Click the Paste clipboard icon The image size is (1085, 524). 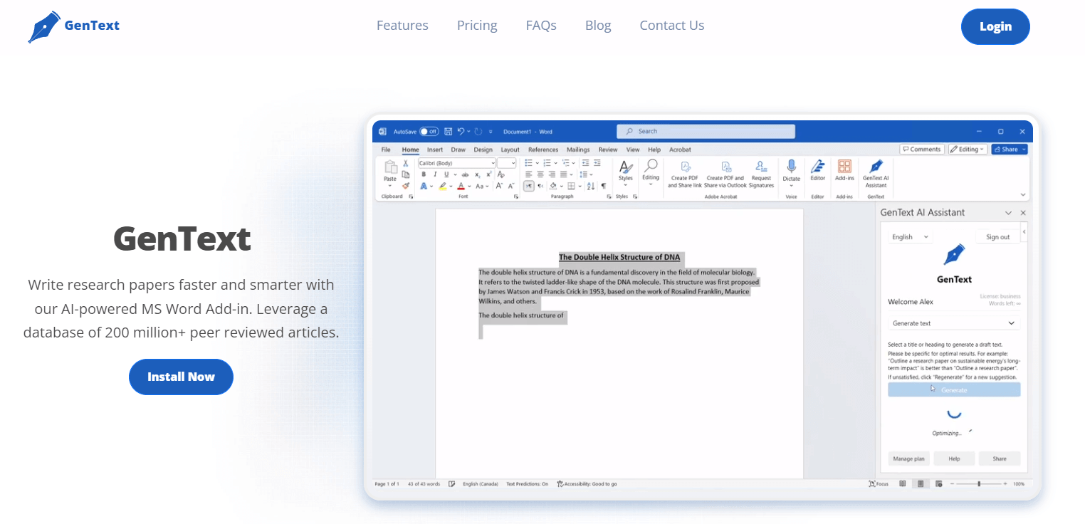click(390, 167)
